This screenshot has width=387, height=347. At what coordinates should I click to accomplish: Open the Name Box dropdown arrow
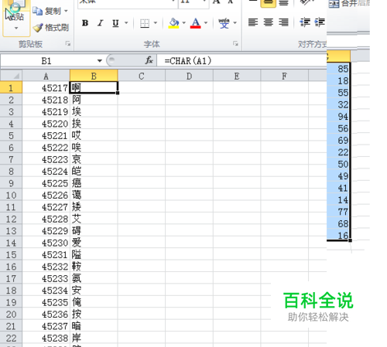tap(100, 61)
